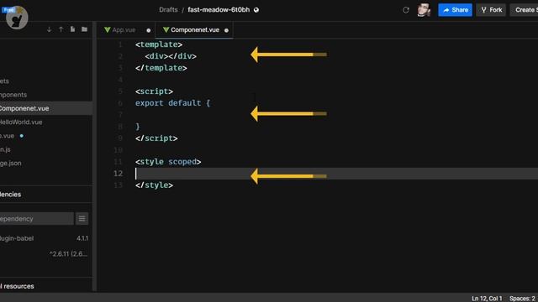Click the download arrow icon in file explorer
The width and height of the screenshot is (538, 302).
[49, 29]
